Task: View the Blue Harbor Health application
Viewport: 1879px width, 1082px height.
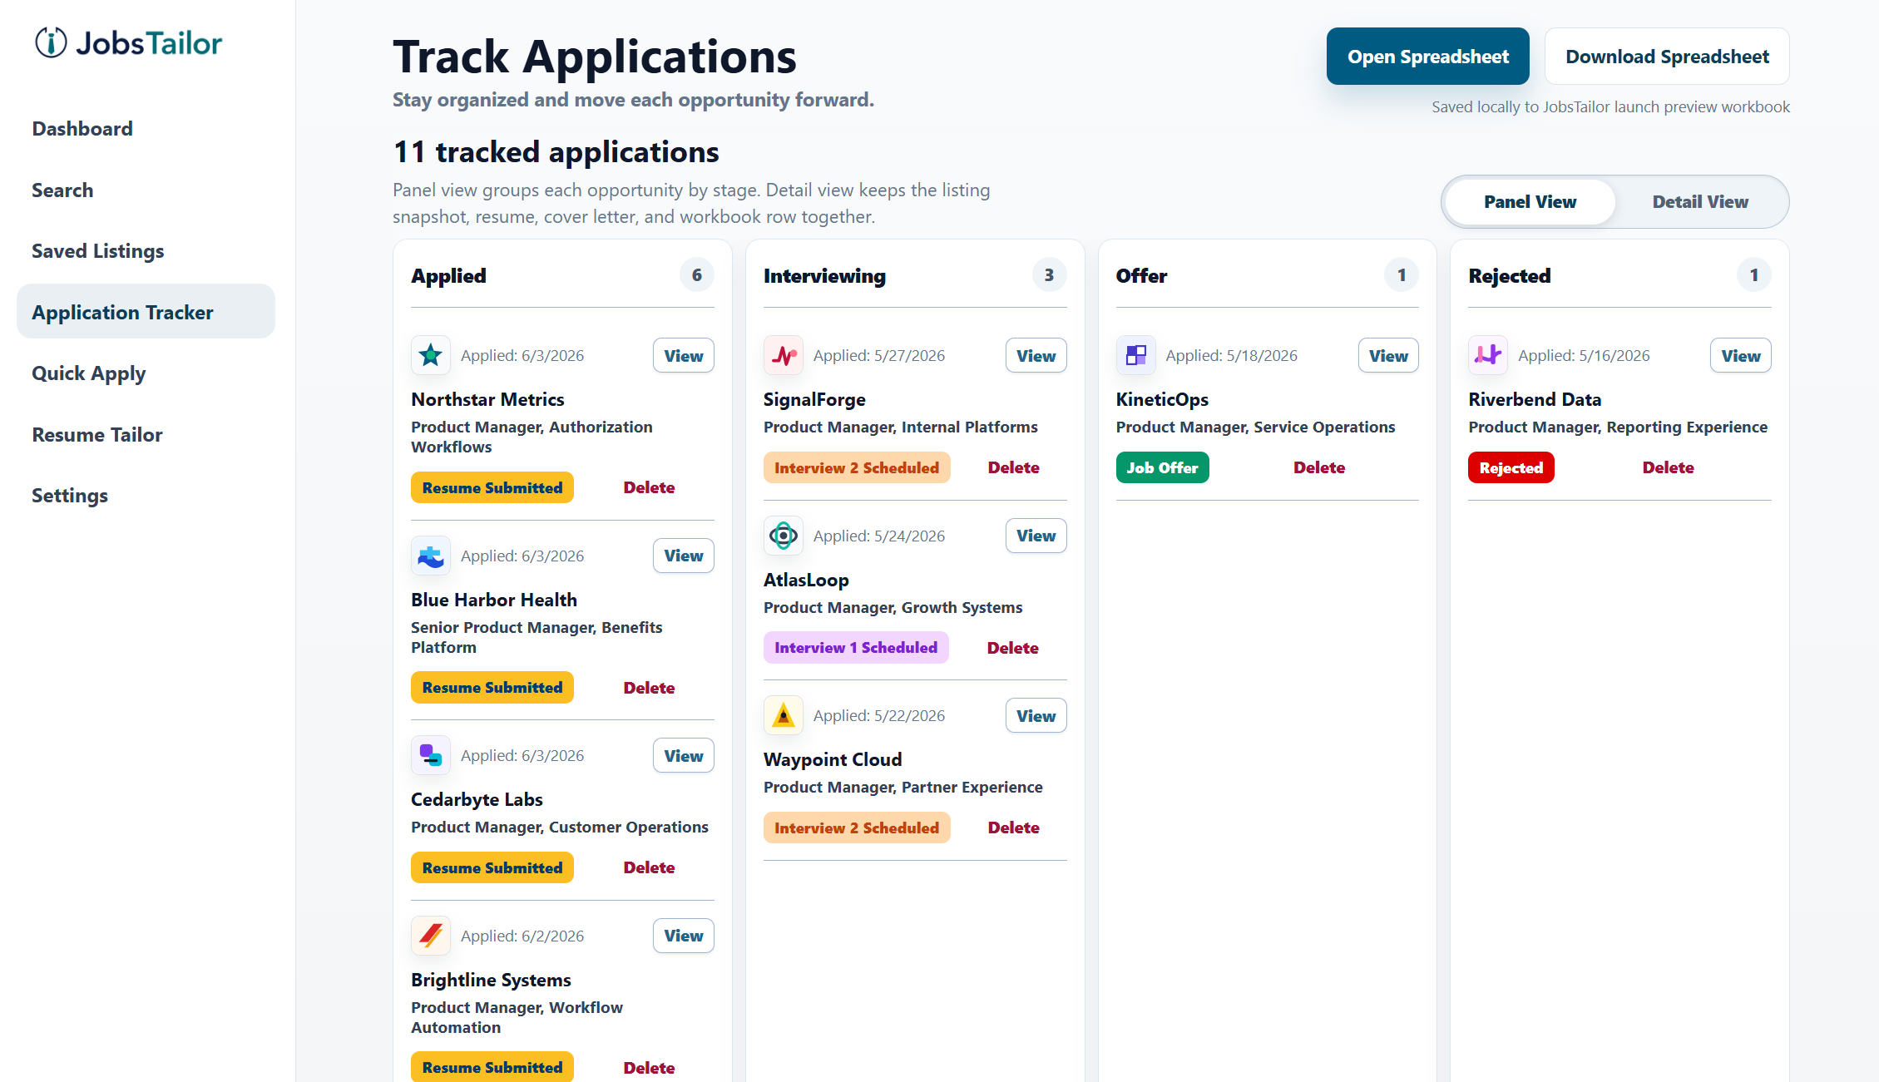Action: tap(684, 556)
